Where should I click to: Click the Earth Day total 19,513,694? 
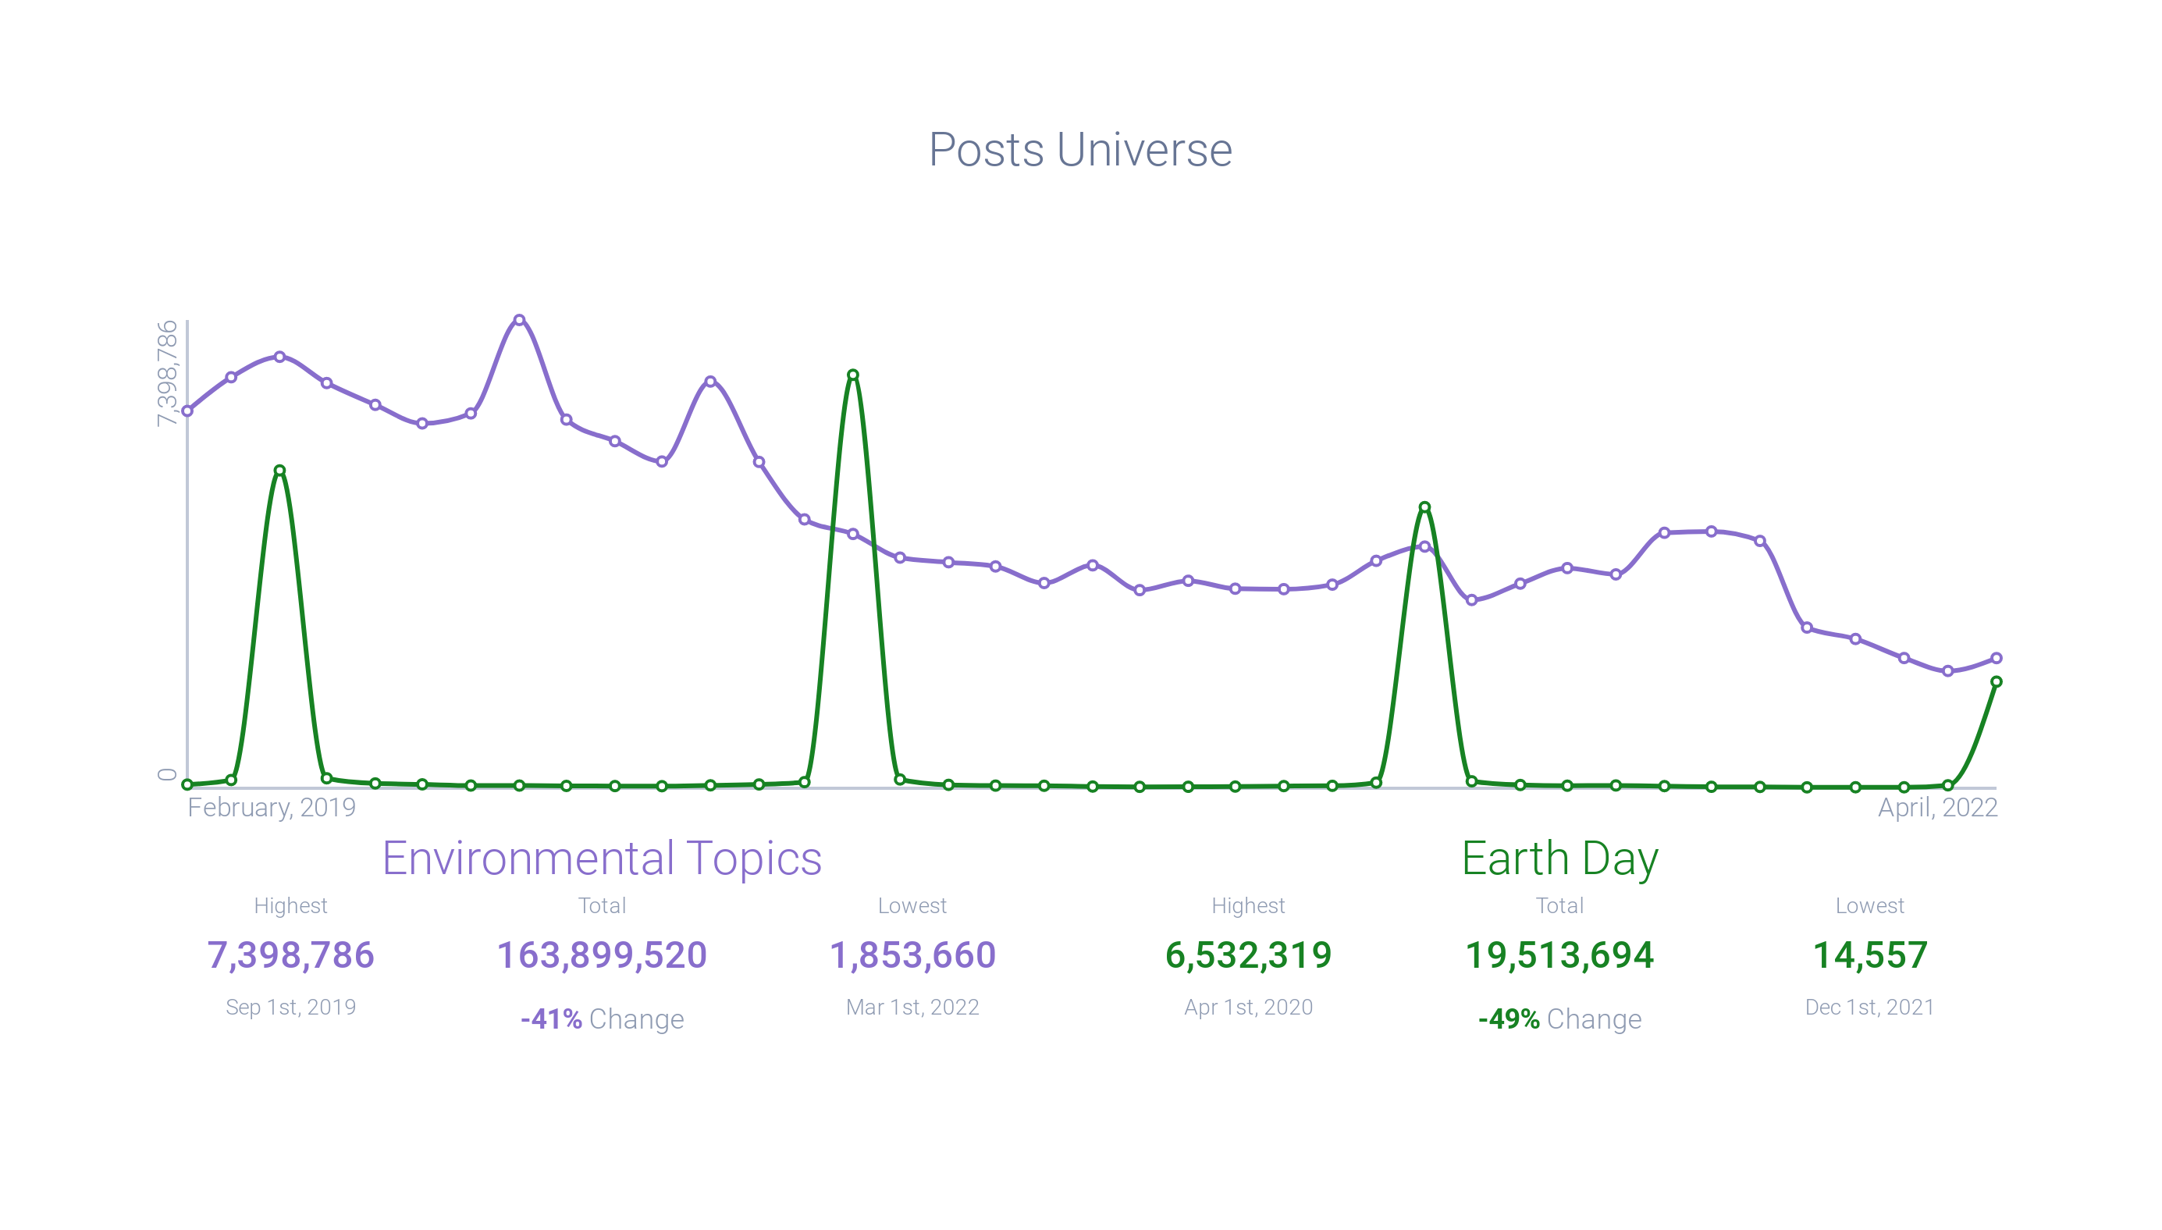pyautogui.click(x=1559, y=955)
